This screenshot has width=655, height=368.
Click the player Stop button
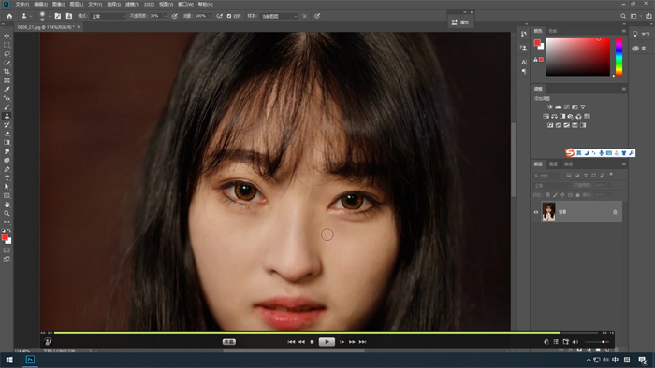(312, 342)
